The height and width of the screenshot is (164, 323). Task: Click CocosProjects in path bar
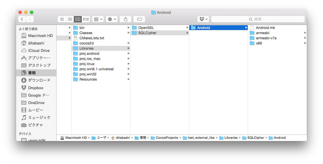(165, 138)
